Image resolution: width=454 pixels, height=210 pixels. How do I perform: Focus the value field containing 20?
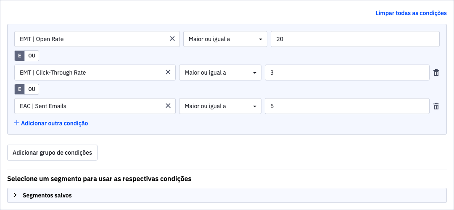point(355,39)
